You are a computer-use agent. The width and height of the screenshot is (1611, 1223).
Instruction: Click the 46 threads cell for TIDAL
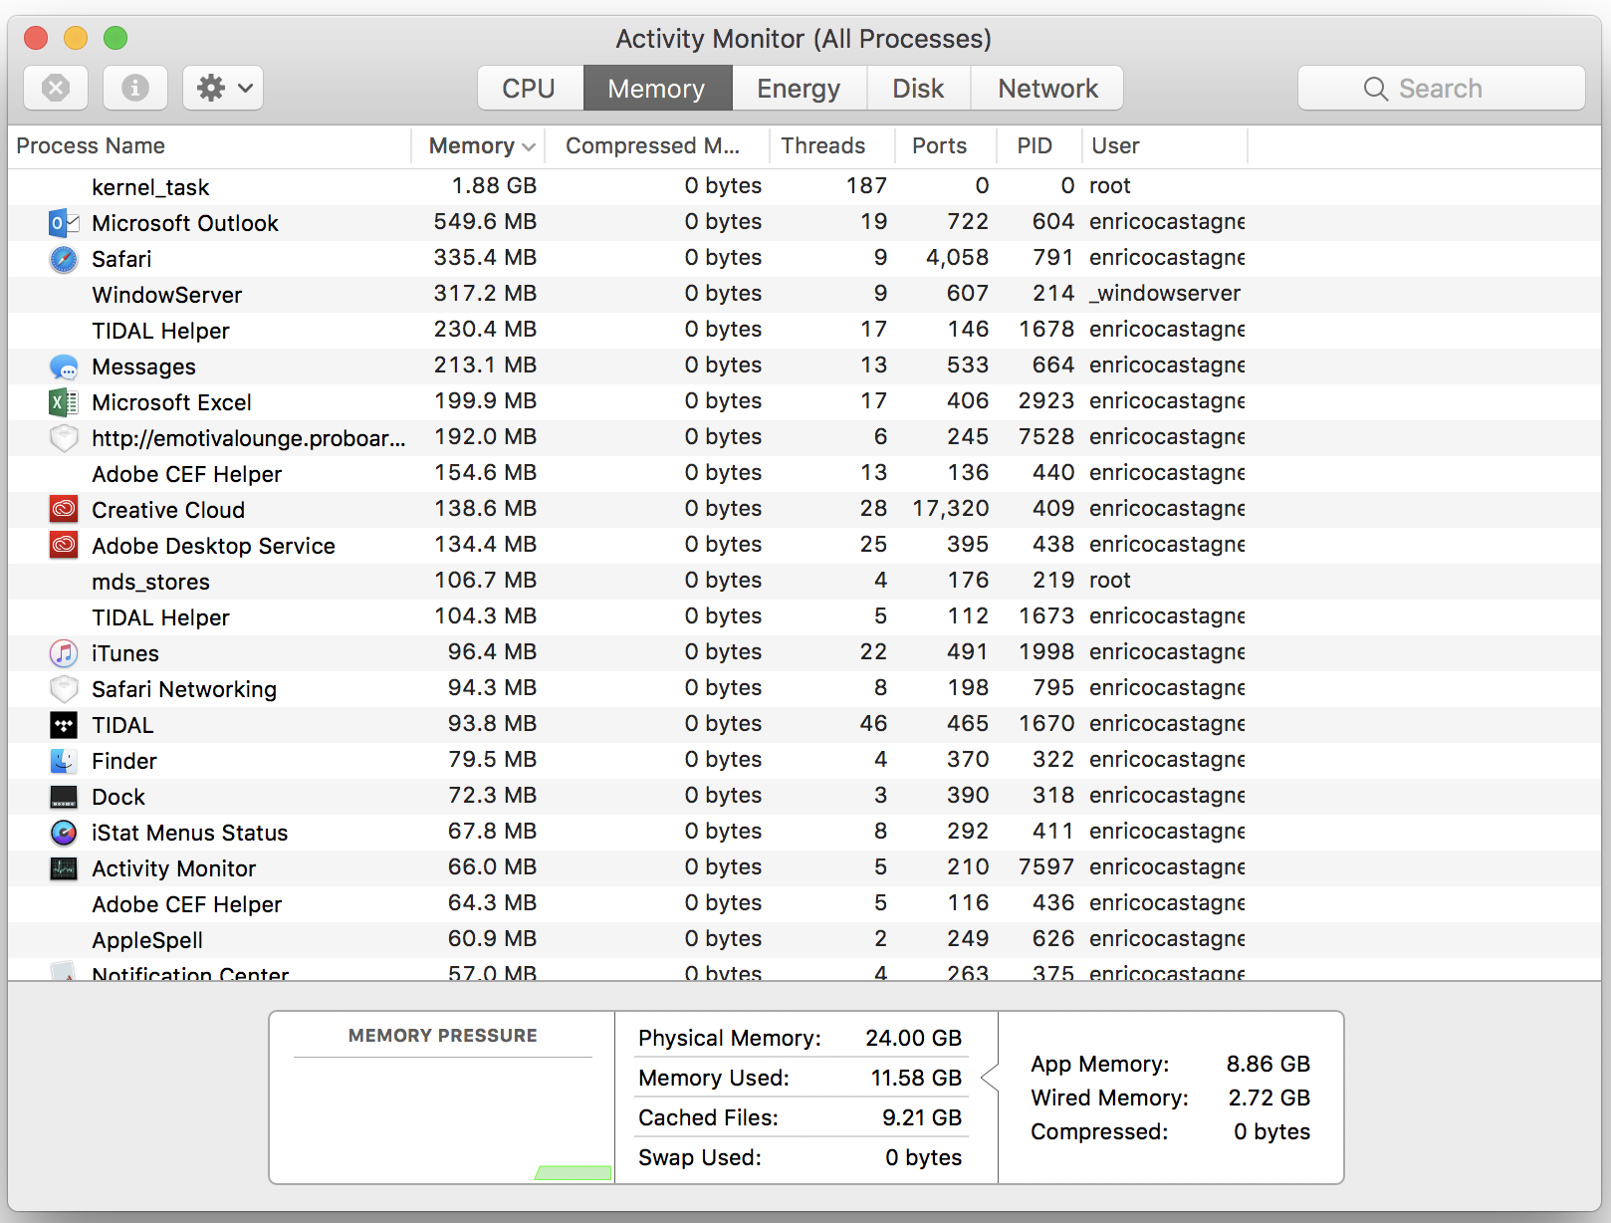click(873, 723)
